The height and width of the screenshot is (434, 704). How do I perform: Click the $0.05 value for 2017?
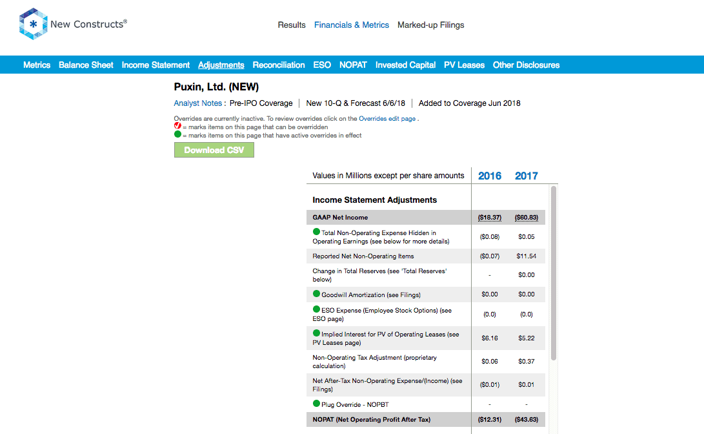526,237
